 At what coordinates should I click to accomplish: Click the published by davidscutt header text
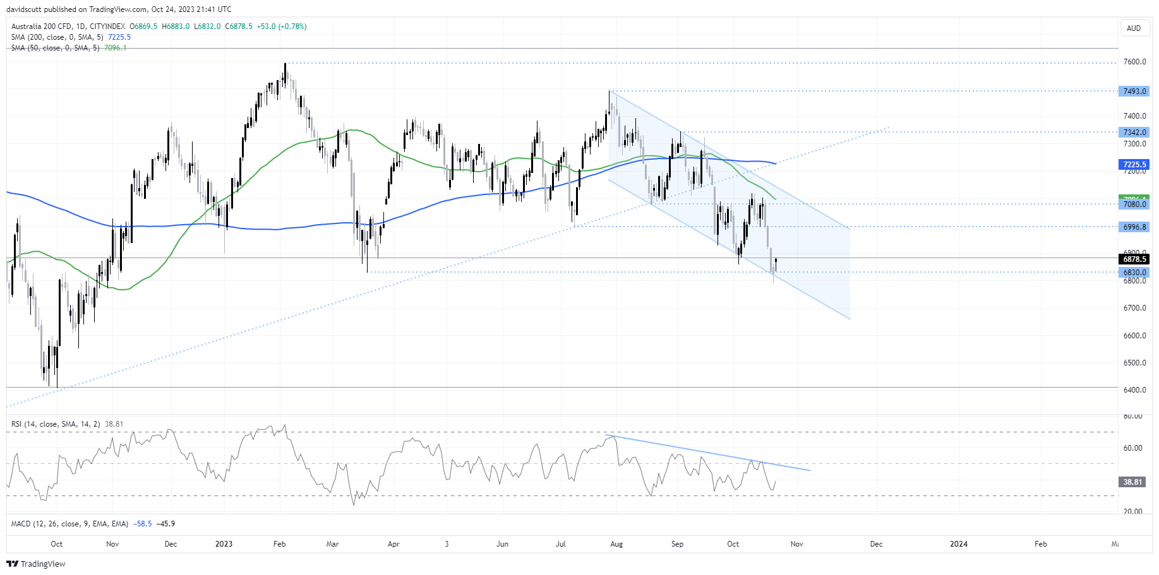tap(119, 9)
